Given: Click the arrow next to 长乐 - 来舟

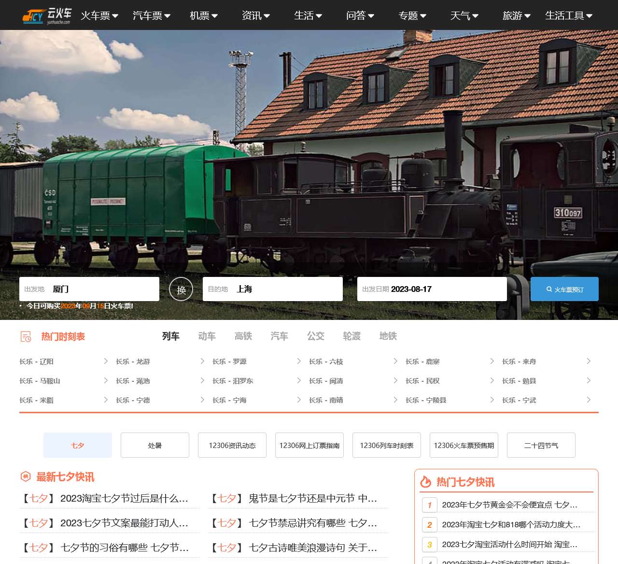Looking at the screenshot, I should click(x=589, y=361).
